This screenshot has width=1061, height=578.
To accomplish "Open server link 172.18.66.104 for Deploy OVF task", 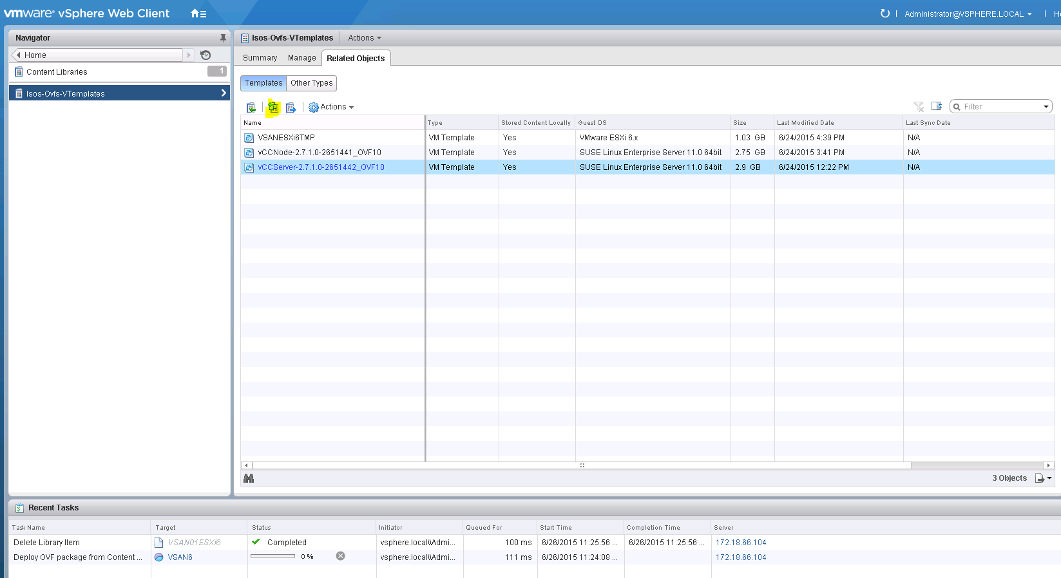I will pos(741,557).
